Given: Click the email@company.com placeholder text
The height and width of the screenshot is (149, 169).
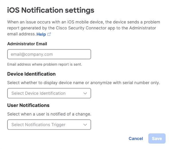Looking at the screenshot, I should coord(32,54).
